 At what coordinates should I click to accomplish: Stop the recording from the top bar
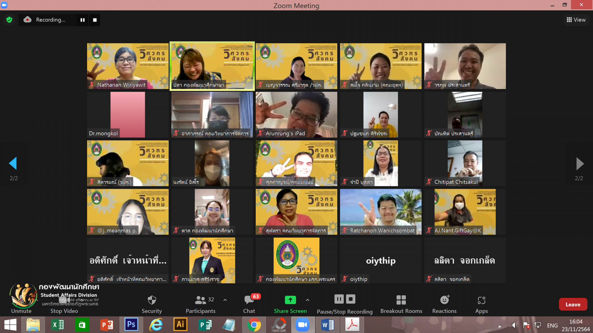point(95,20)
